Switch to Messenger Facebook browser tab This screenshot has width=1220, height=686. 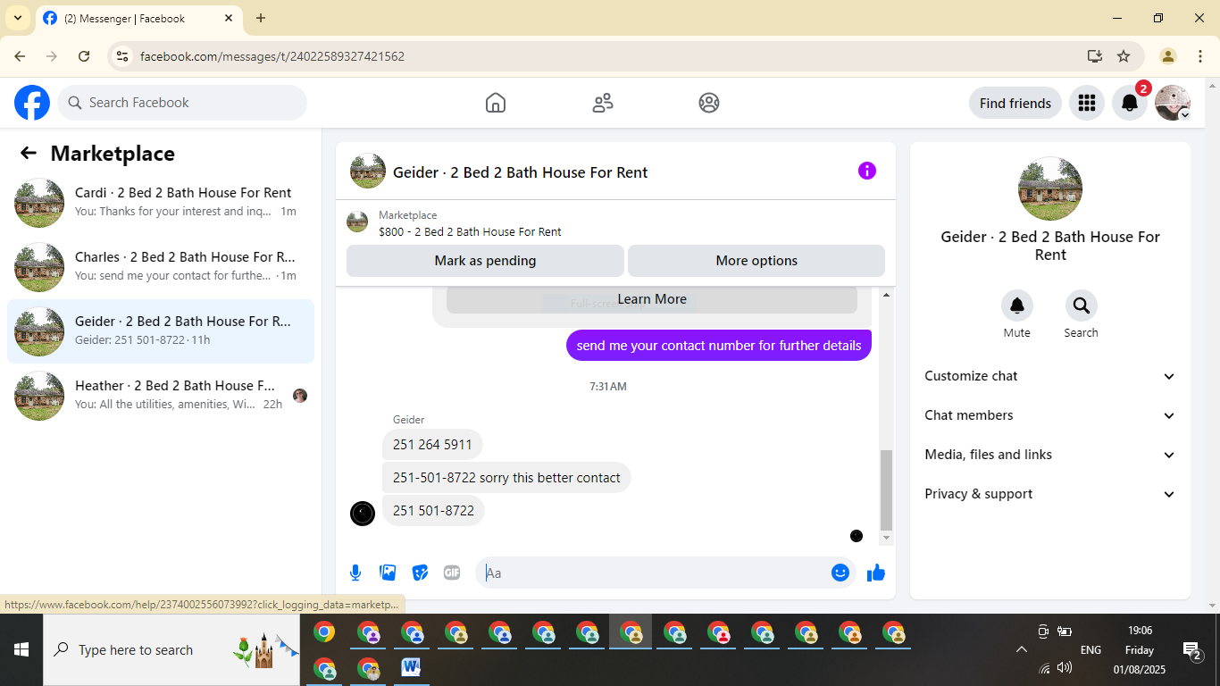coord(138,18)
